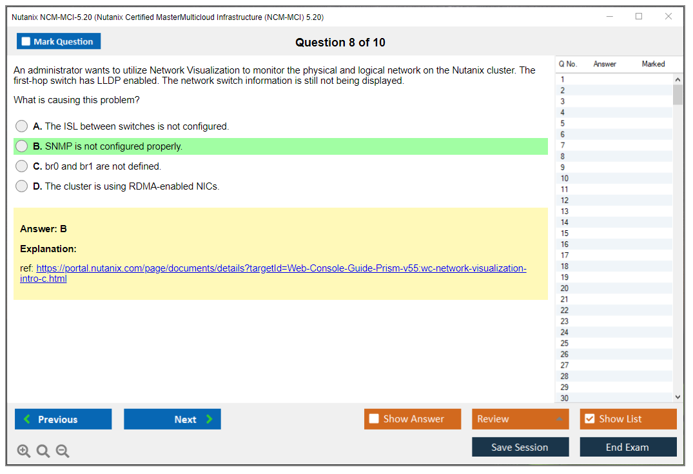Pick option C about br0 and br1
This screenshot has height=474, width=693.
pyautogui.click(x=22, y=166)
